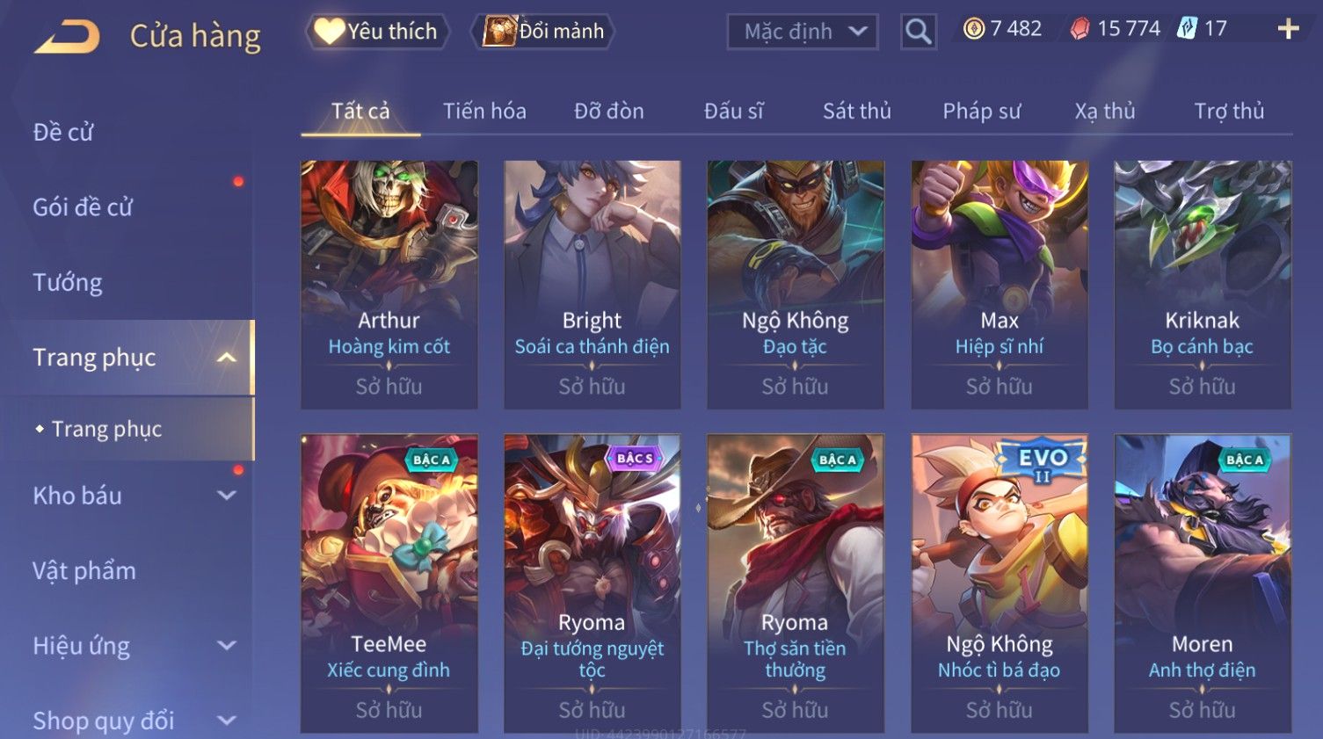This screenshot has height=739, width=1323.
Task: Collapse the Trang phục sidebar section
Action: 226,358
